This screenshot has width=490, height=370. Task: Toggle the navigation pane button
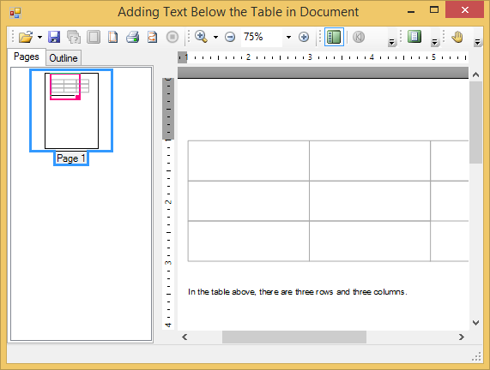tap(334, 37)
